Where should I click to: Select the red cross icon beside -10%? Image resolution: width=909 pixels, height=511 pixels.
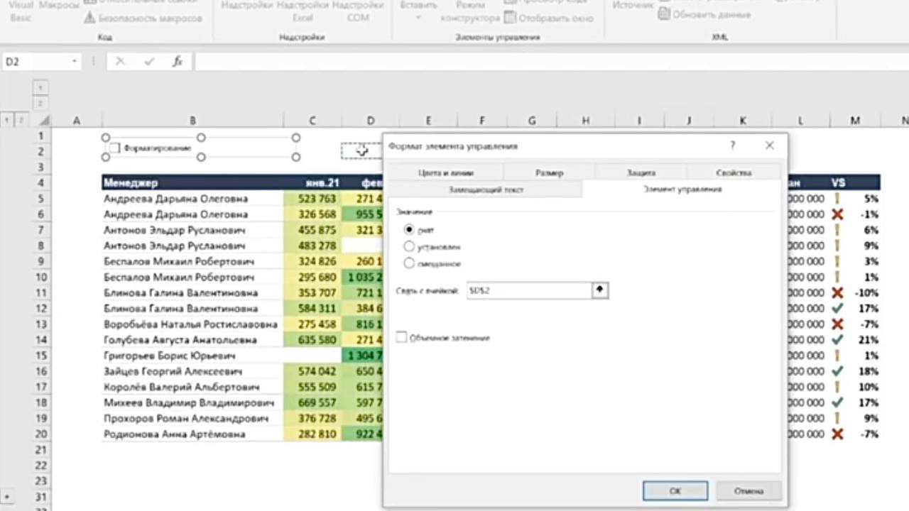pyautogui.click(x=838, y=292)
